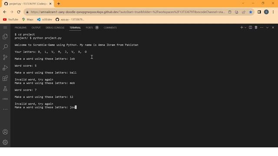Open the Source Control view
278x156 pixels.
(x=5, y=57)
